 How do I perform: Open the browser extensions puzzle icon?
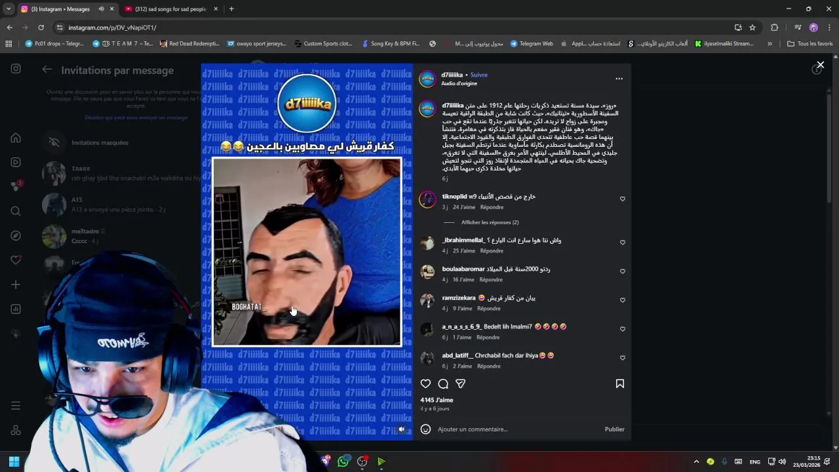tap(775, 28)
